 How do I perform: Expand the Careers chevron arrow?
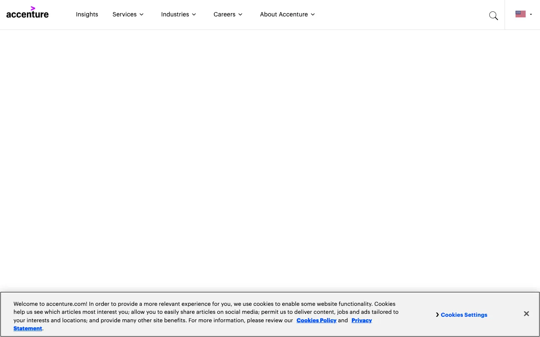coord(240,14)
